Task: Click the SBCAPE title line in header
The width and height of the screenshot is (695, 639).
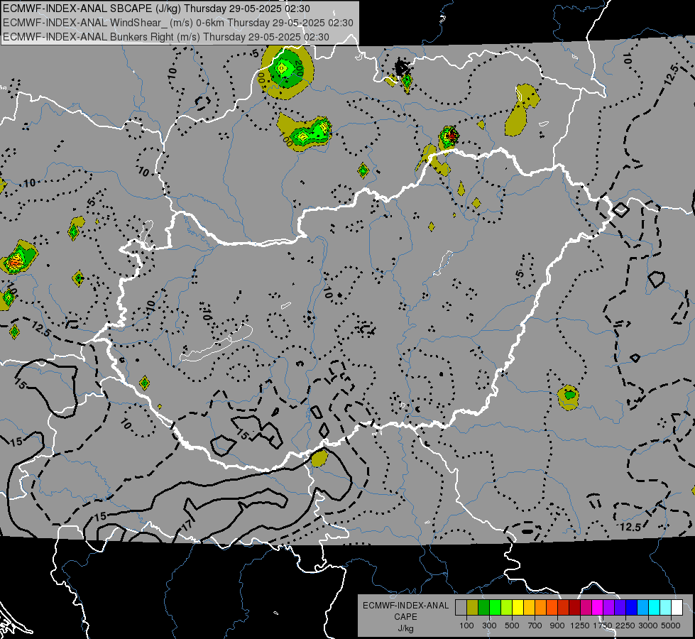Action: coord(156,9)
